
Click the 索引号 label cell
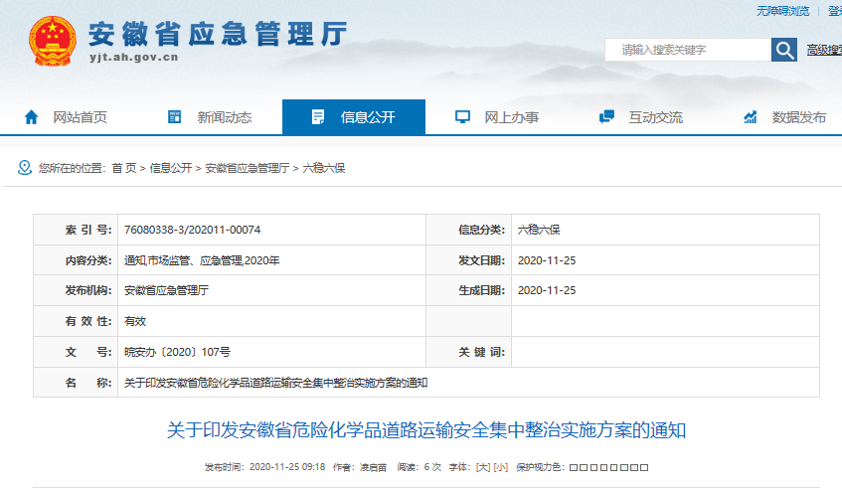(x=76, y=230)
